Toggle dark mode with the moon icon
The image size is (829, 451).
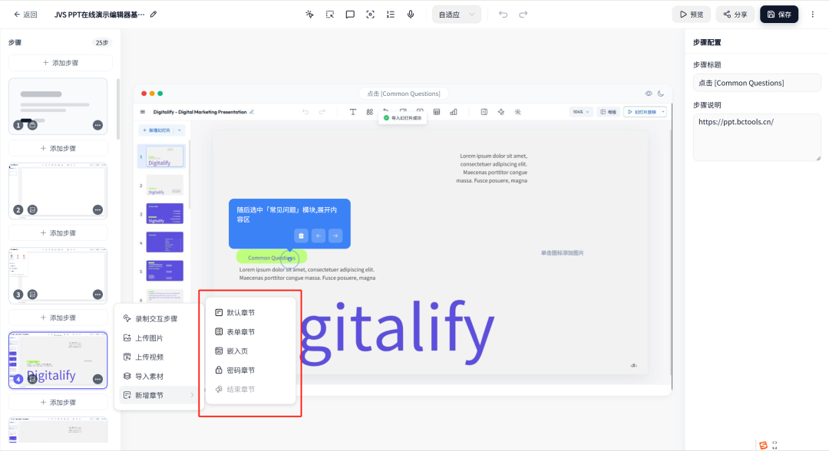click(661, 94)
